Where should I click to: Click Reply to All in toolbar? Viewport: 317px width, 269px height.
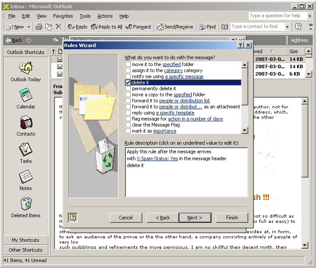[106, 27]
